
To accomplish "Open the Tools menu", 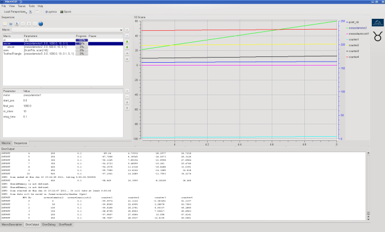I will pyautogui.click(x=31, y=6).
